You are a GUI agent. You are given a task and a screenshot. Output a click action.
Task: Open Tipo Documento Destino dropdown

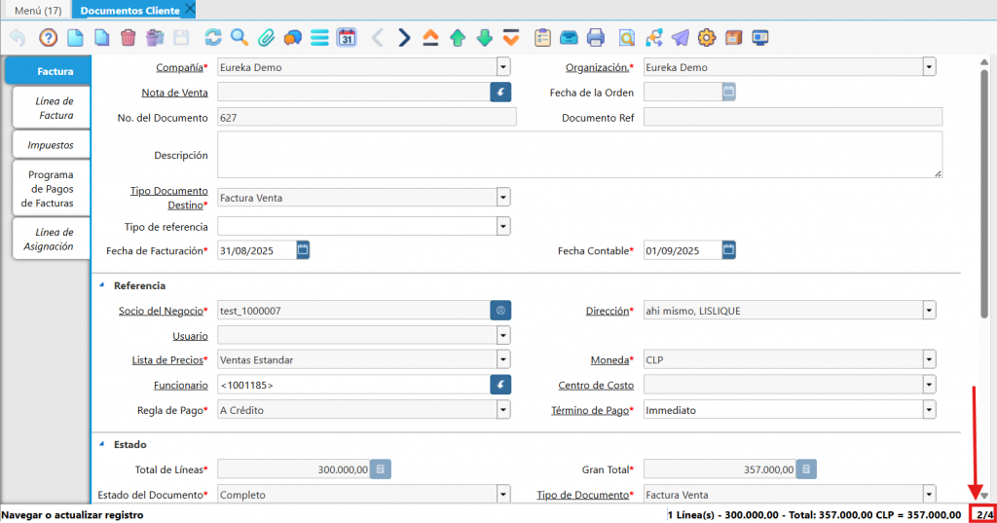[503, 198]
